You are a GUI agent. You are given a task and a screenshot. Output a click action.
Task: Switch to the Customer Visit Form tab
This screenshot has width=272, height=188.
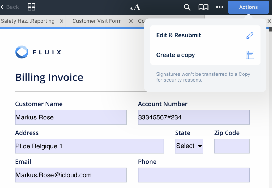click(x=97, y=21)
